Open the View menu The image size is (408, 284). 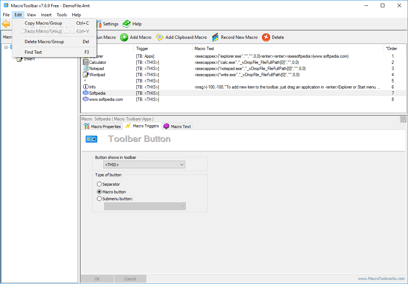31,15
